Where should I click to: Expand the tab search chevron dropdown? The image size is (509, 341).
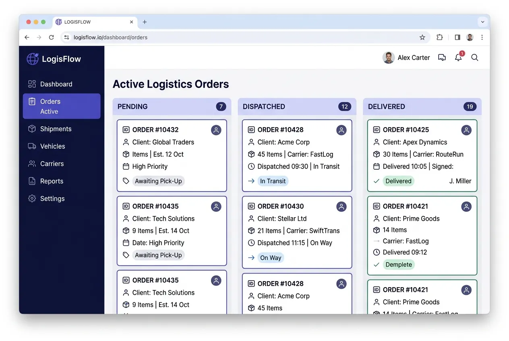click(x=482, y=22)
